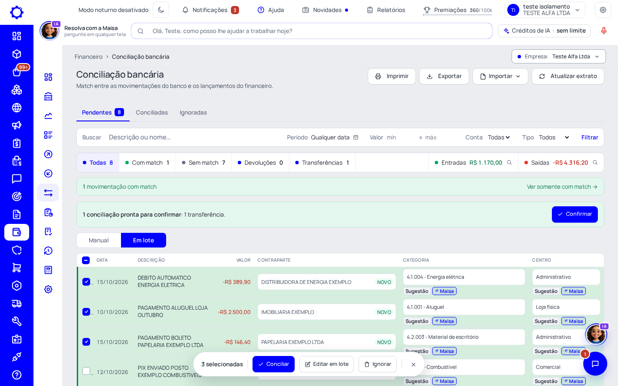Select the Transferências filter
The height and width of the screenshot is (386, 618).
pyautogui.click(x=322, y=163)
